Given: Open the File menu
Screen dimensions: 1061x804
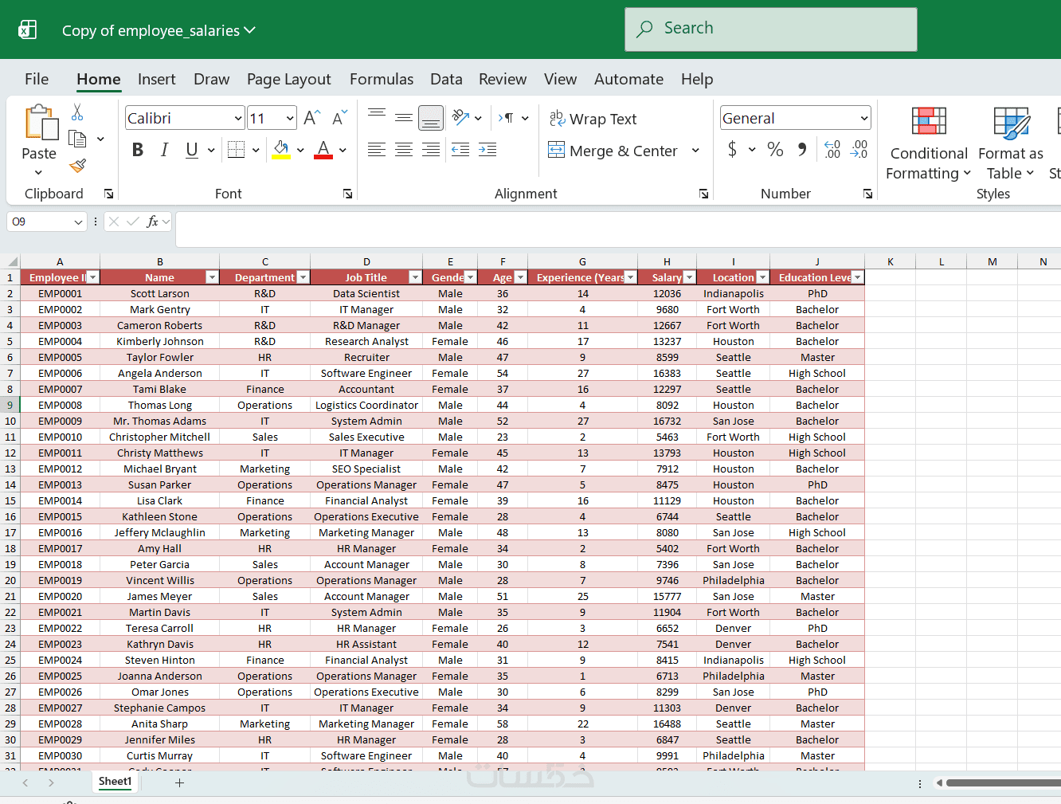Looking at the screenshot, I should pyautogui.click(x=37, y=79).
